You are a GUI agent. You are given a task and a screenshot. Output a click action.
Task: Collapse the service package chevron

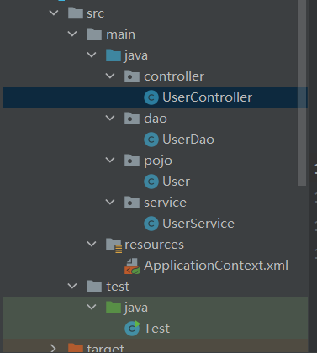point(110,202)
